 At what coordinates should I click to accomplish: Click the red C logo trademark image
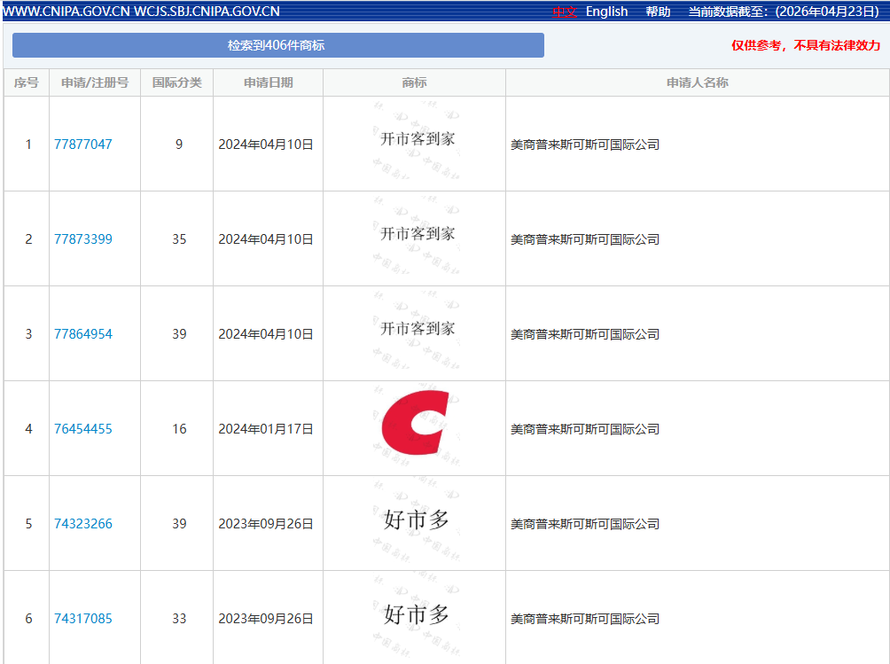click(x=416, y=423)
